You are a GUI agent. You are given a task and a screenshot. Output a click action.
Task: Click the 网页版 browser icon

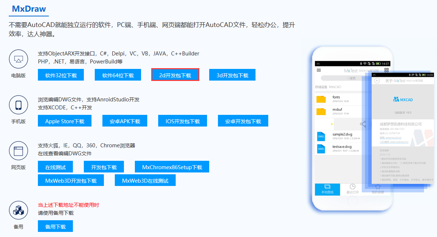(x=18, y=151)
